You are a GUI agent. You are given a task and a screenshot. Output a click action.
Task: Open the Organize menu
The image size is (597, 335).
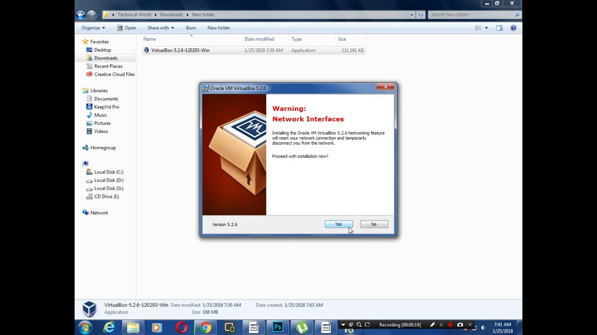[x=93, y=28]
